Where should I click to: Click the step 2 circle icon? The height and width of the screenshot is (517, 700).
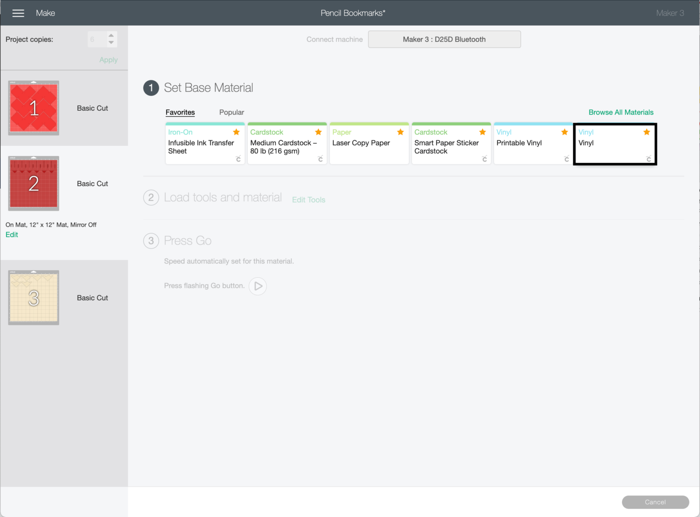coord(151,198)
